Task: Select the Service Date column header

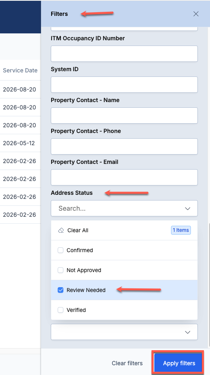Action: (20, 70)
